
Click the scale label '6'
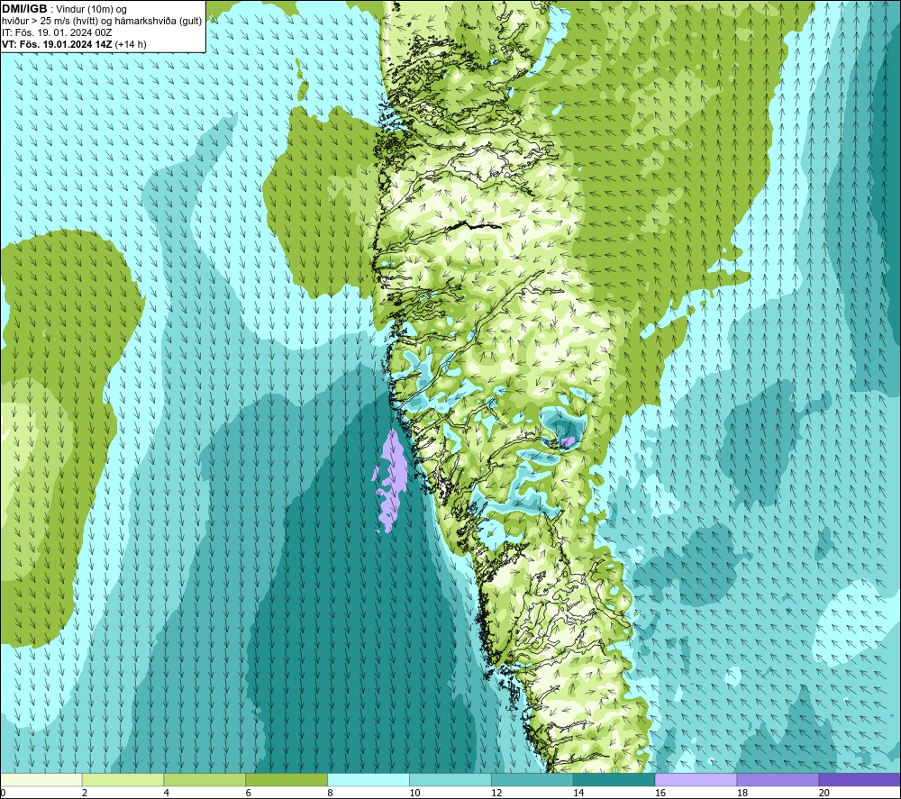click(249, 793)
